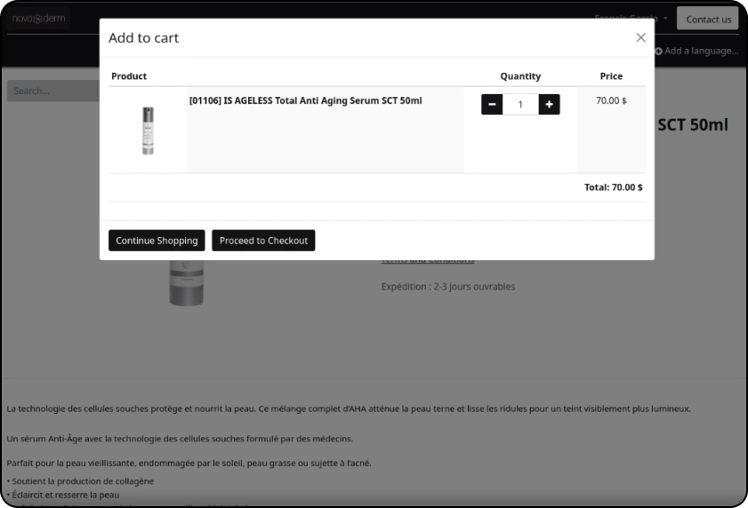The height and width of the screenshot is (508, 748).
Task: Click the Soutient la production de collagène bullet
Action: tap(80, 481)
